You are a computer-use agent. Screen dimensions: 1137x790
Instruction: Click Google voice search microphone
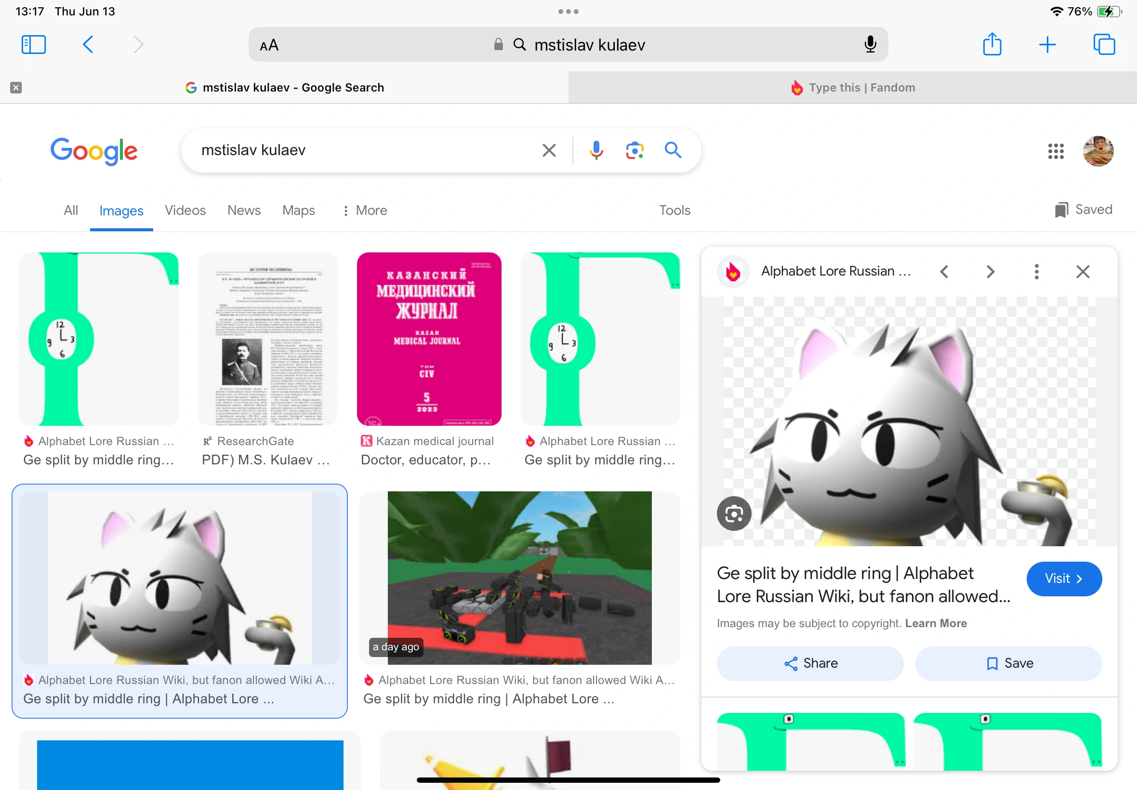[x=596, y=150]
